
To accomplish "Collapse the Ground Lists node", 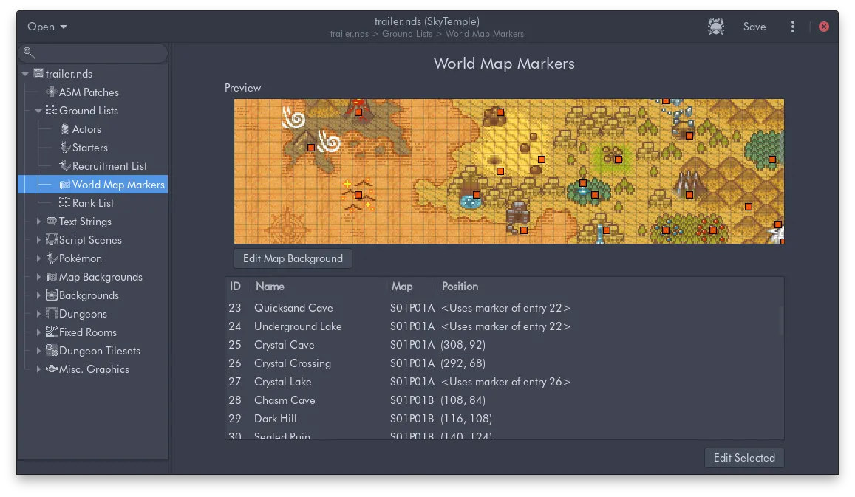I will [x=38, y=111].
